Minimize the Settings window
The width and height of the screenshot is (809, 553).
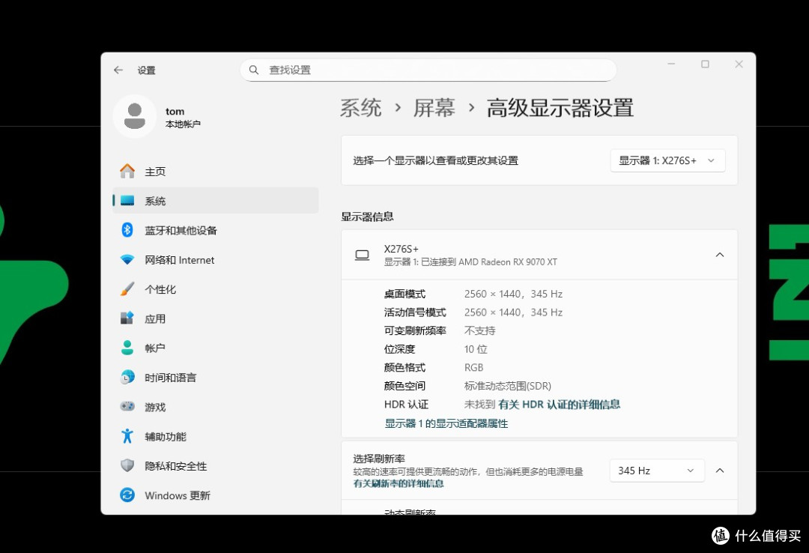671,64
